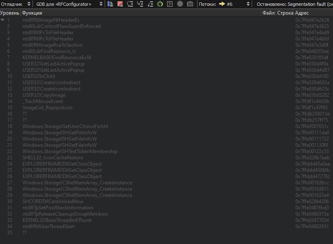Select frame 1 ntdll!RtlImageNtHeaderEx
The width and height of the screenshot is (333, 244).
167,20
